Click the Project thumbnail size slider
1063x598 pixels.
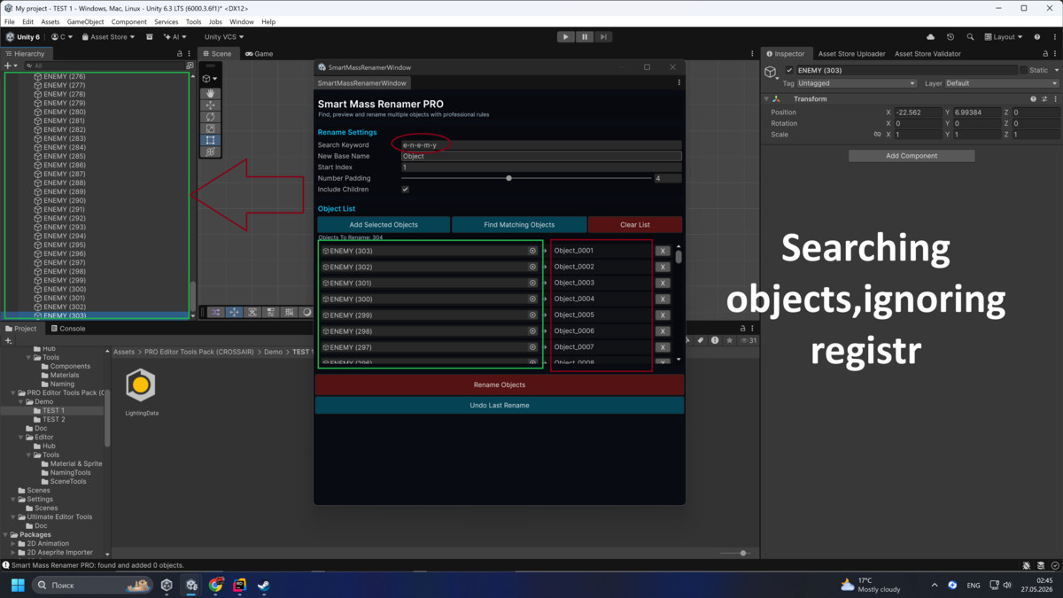(742, 554)
